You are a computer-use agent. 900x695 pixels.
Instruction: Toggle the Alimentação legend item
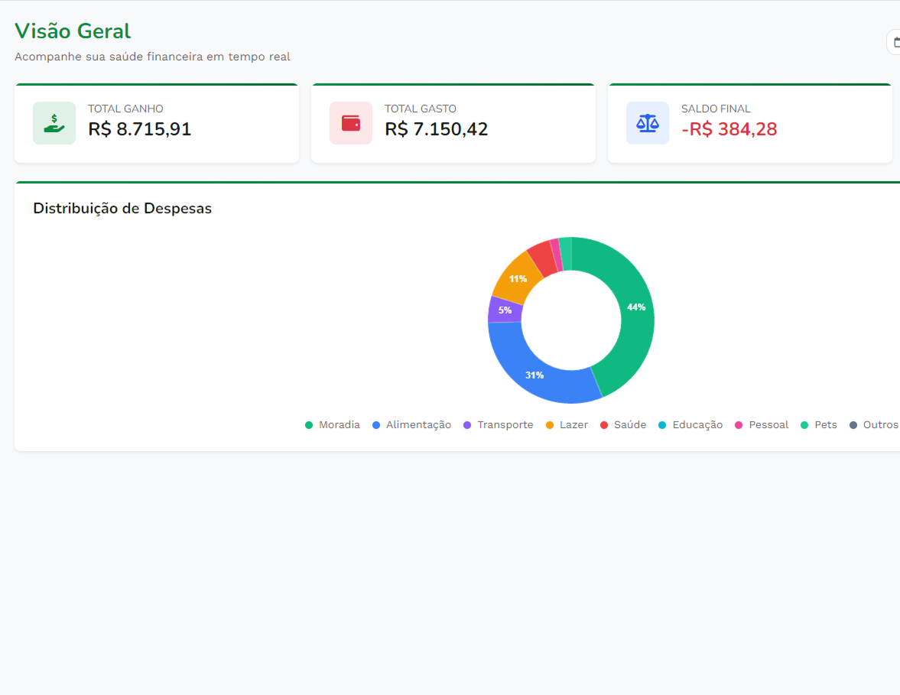[411, 424]
